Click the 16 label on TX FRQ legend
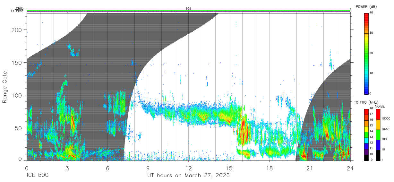This screenshot has width=394, height=182. point(372,119)
